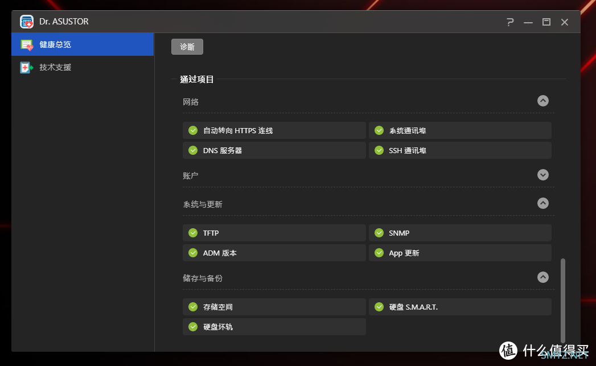596x366 pixels.
Task: Collapse the 储存与备份 section chevron
Action: coord(543,277)
